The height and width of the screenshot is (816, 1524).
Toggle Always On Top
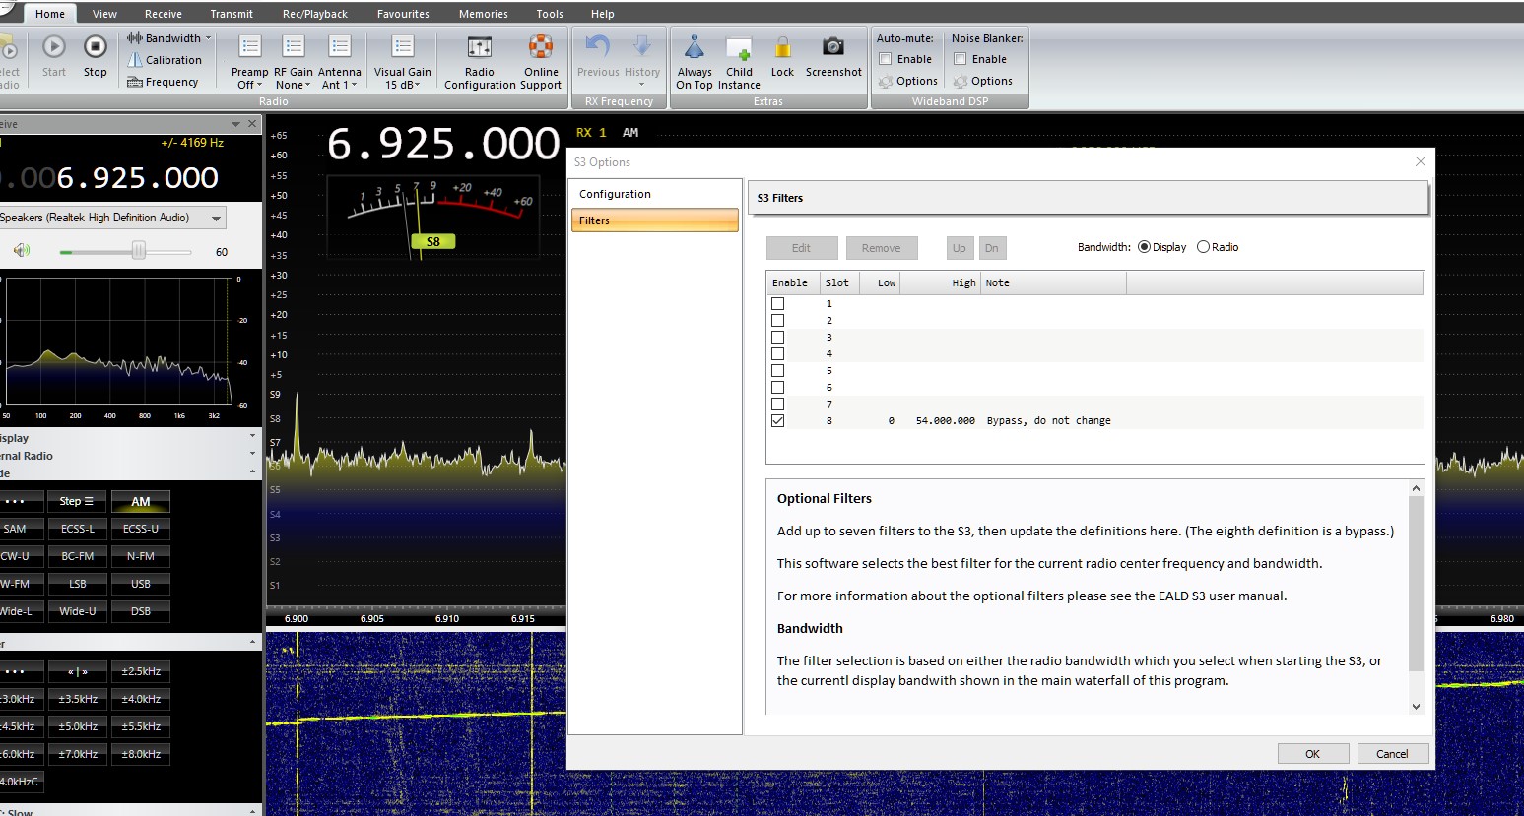[x=695, y=47]
